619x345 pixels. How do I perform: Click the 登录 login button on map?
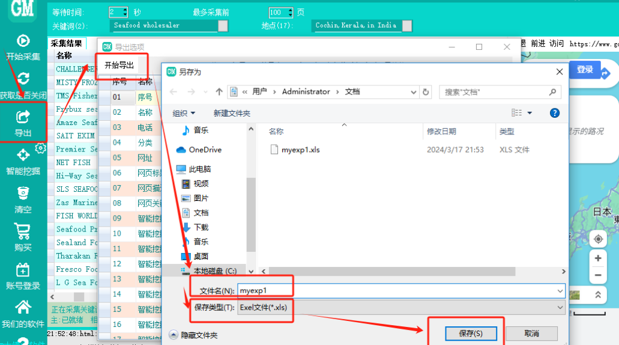585,70
